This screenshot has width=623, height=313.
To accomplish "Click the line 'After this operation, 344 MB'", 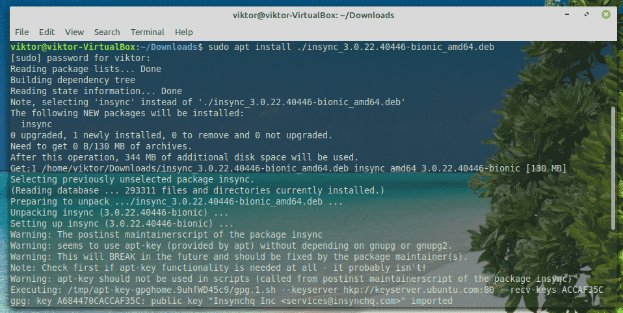I will point(184,158).
